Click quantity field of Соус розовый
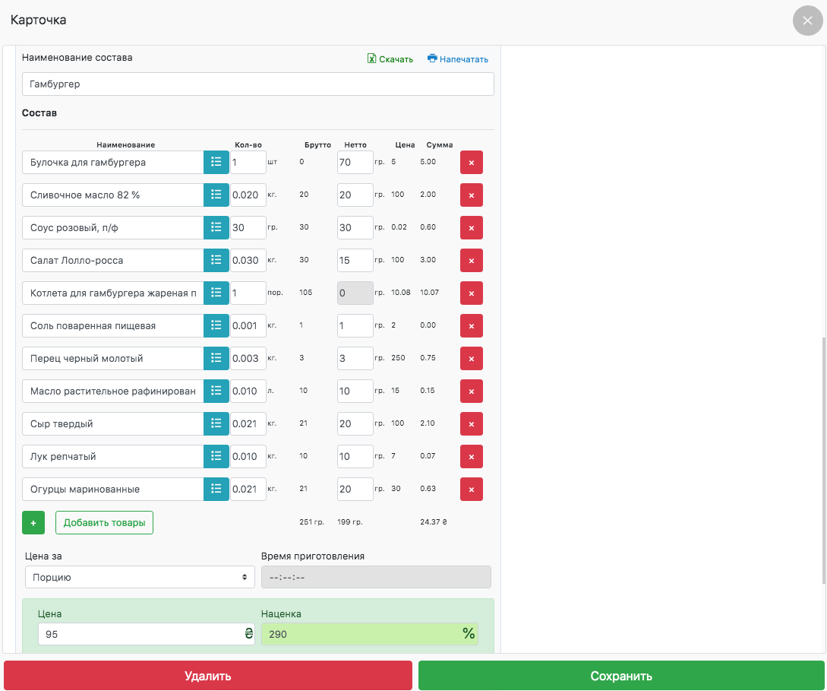 (248, 228)
